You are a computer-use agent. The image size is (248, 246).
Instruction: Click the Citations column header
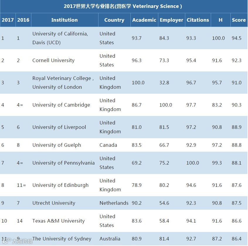pos(198,20)
